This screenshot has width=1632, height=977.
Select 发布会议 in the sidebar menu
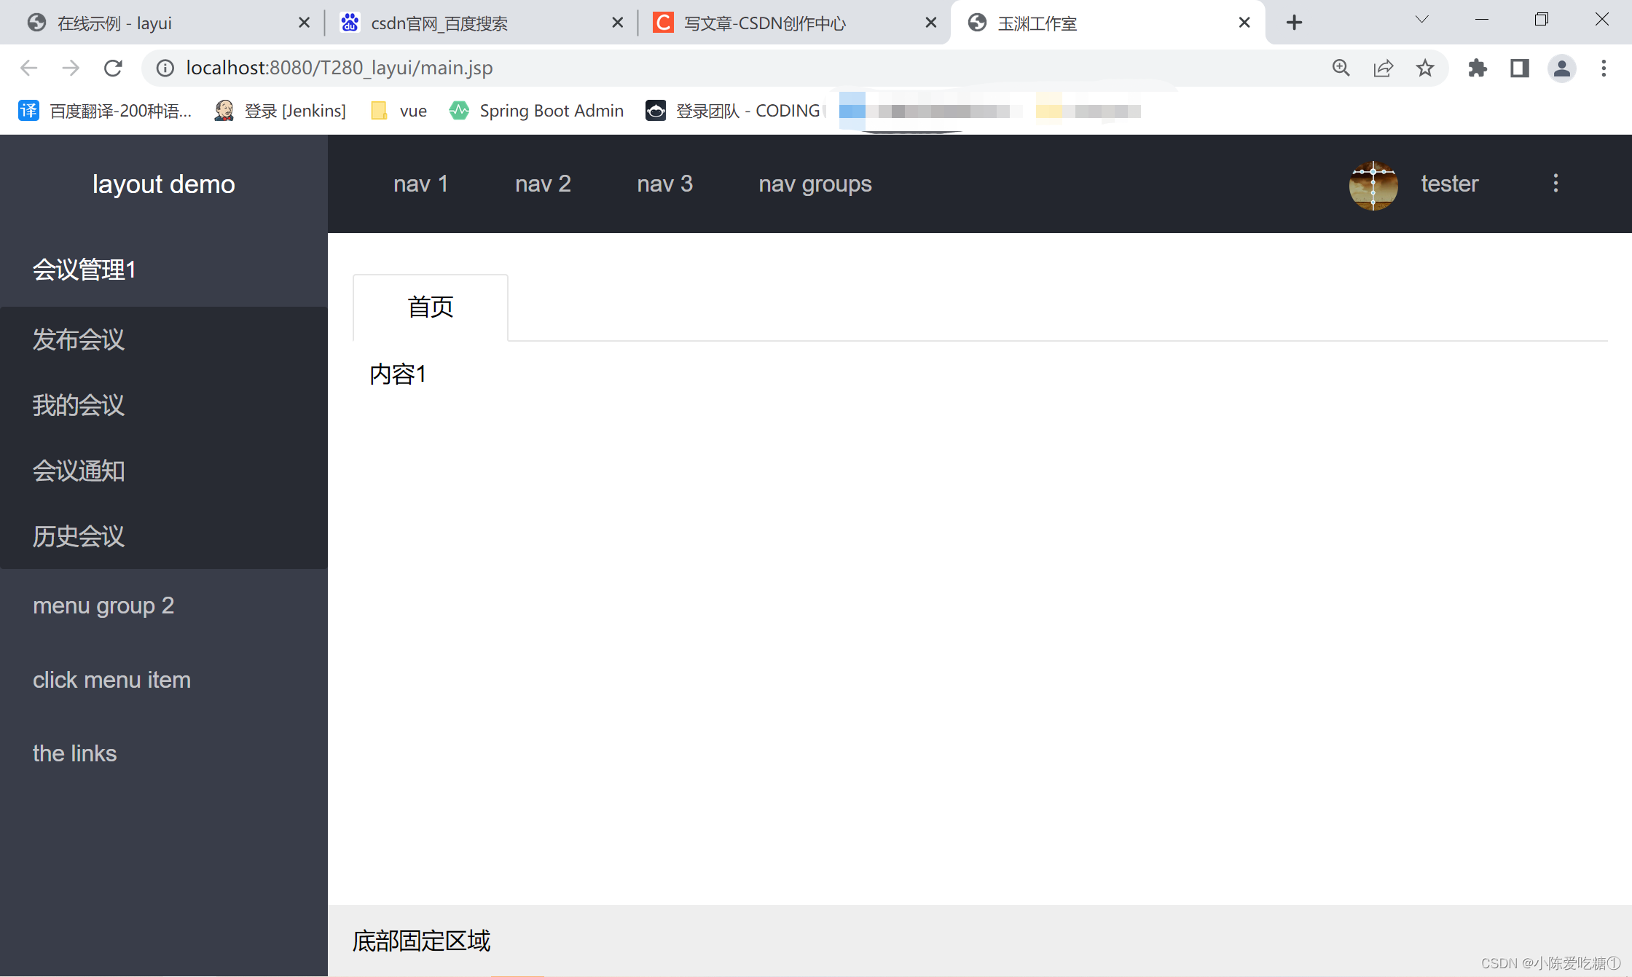pos(78,340)
